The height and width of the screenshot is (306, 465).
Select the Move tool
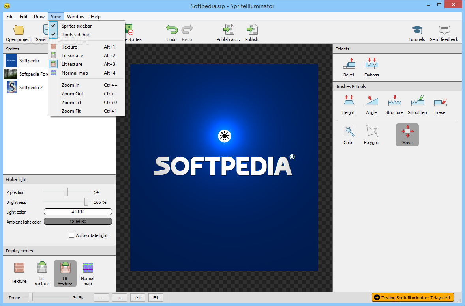coord(407,135)
